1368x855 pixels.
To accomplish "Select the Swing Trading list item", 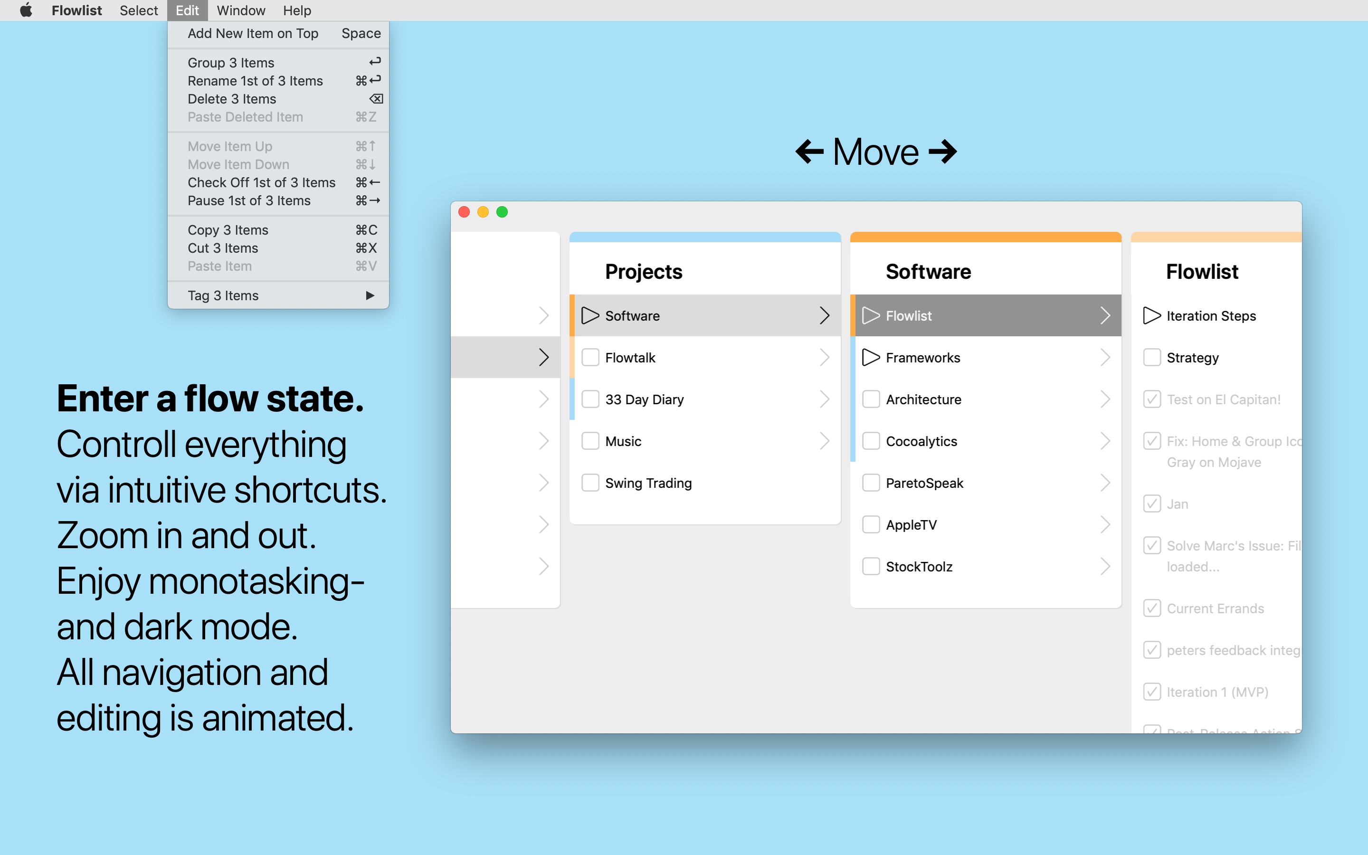I will coord(648,483).
